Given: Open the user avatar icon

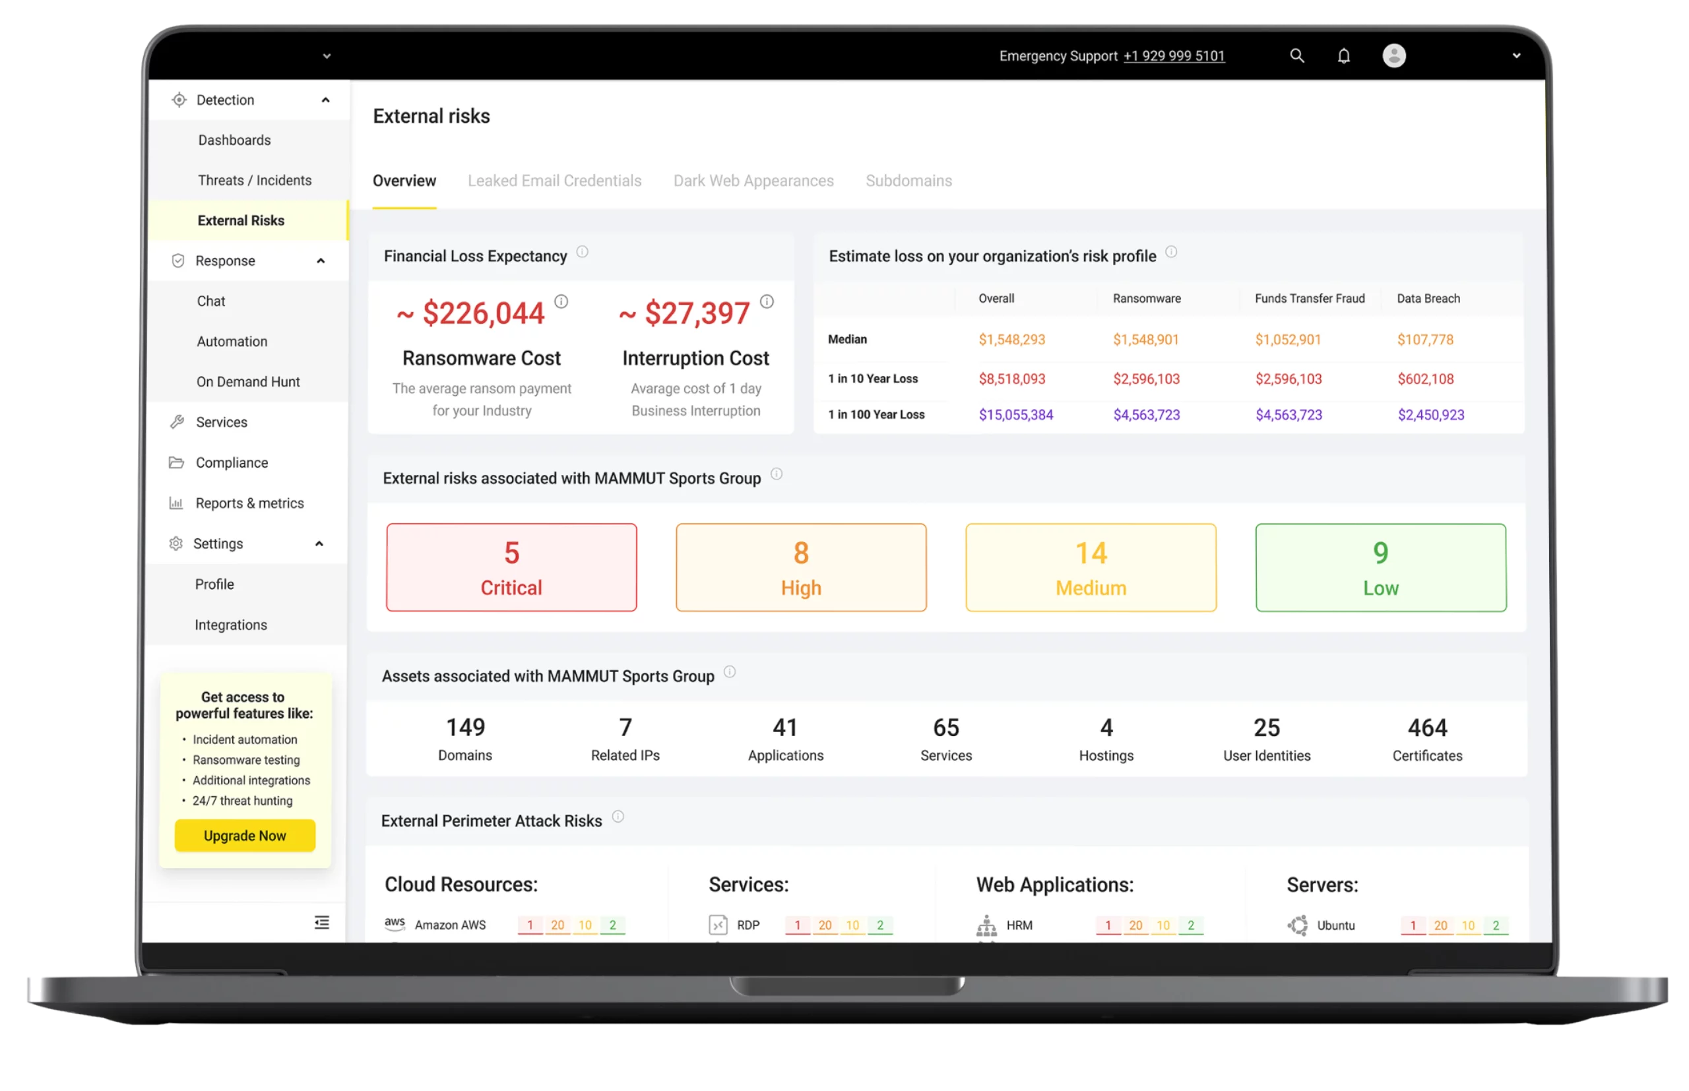Looking at the screenshot, I should 1393,55.
